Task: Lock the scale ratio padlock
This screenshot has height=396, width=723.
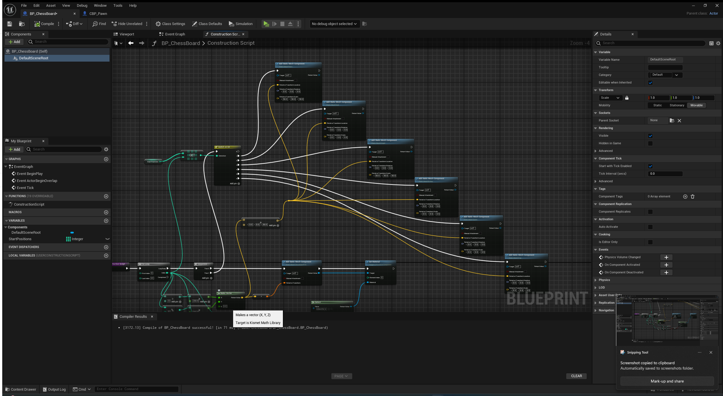Action: 627,98
